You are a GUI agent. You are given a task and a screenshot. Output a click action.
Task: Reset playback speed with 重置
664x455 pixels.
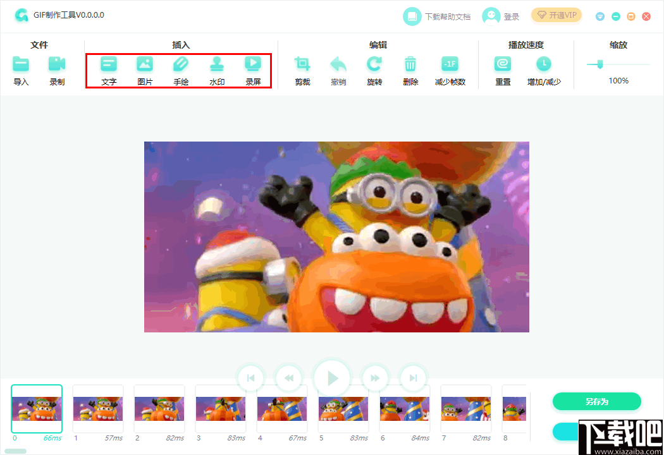click(503, 64)
